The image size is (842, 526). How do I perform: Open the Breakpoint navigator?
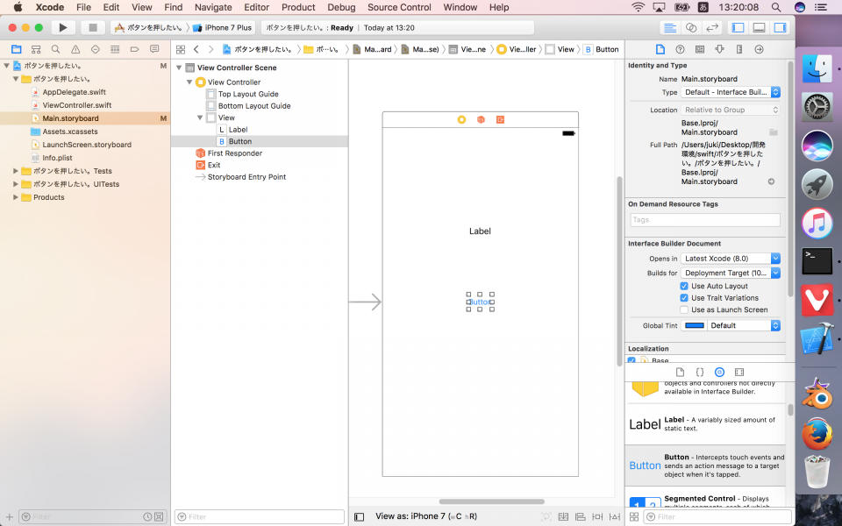pos(135,49)
